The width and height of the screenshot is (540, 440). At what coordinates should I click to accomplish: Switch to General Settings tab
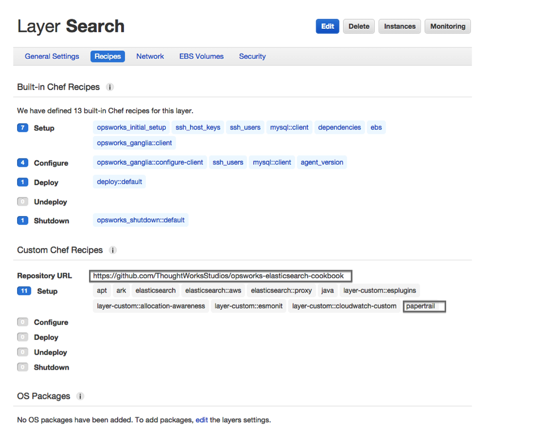pos(52,56)
